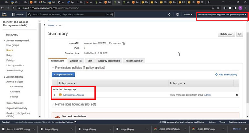Expand the Permissions boundary section
Viewport: 249px width, 133px height.
click(53, 105)
